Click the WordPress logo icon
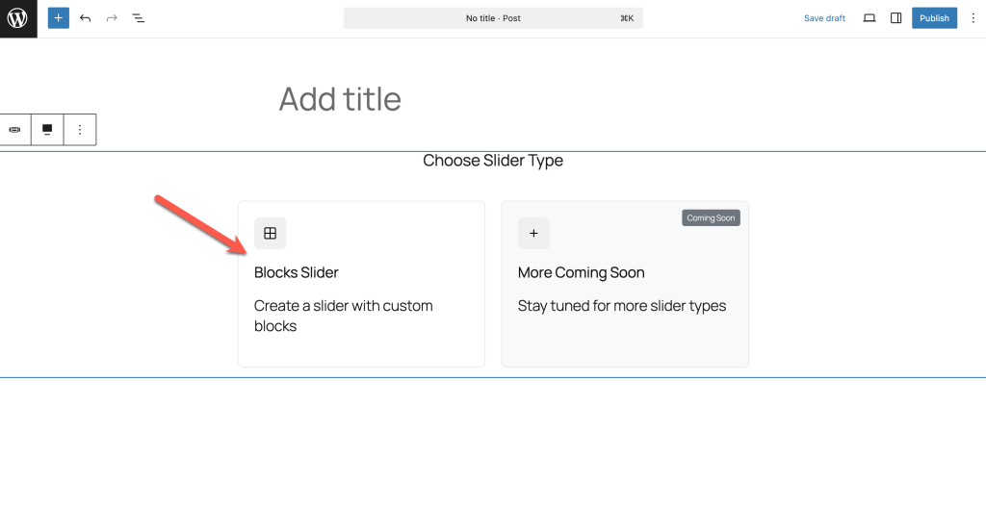Viewport: 986px width, 508px height. [17, 18]
